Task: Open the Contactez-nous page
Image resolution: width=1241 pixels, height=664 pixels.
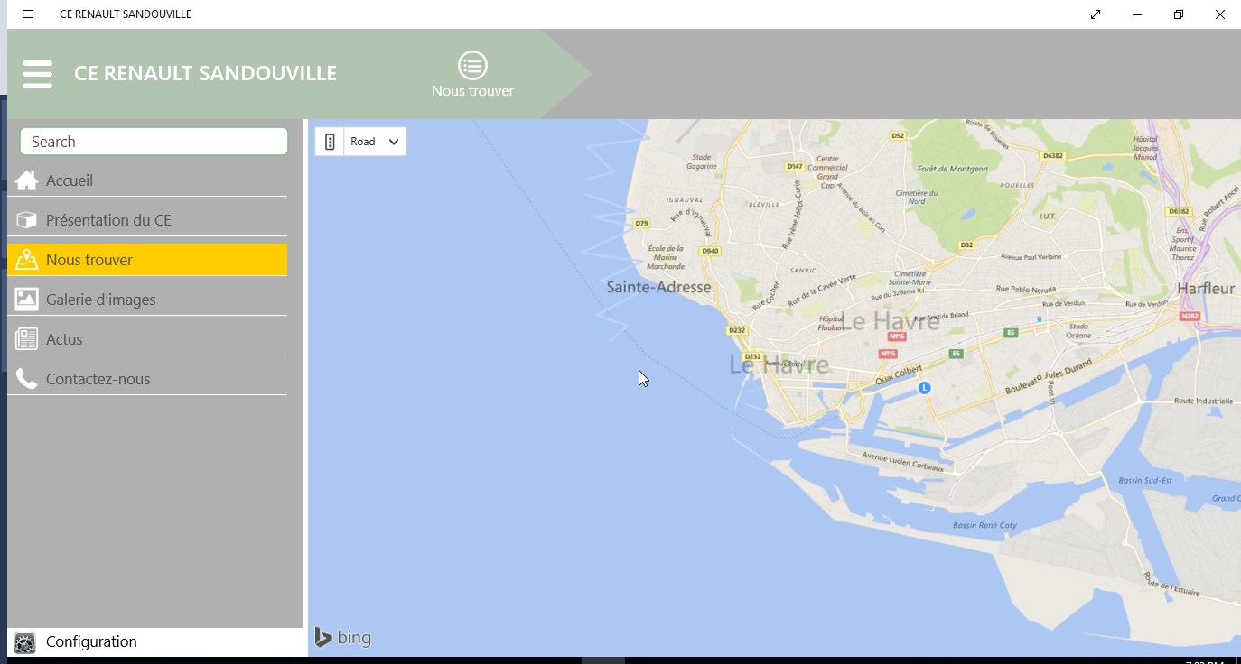Action: 147,379
